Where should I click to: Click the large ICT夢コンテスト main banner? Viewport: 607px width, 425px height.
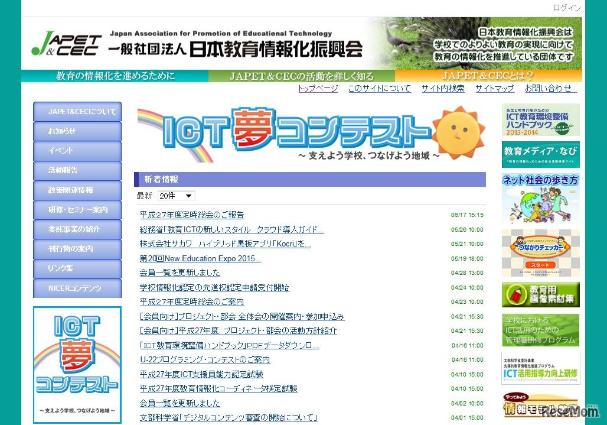pos(311,134)
